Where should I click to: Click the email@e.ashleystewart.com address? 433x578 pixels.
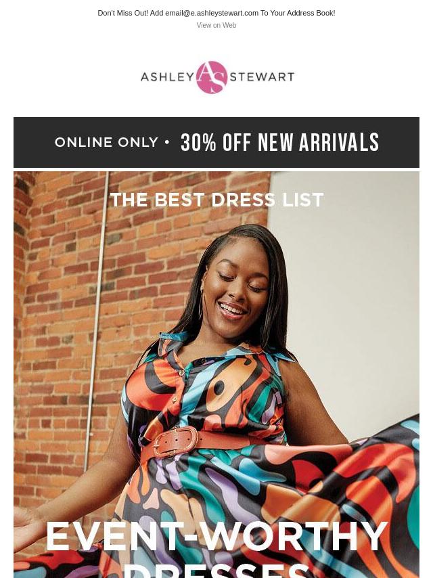point(212,13)
